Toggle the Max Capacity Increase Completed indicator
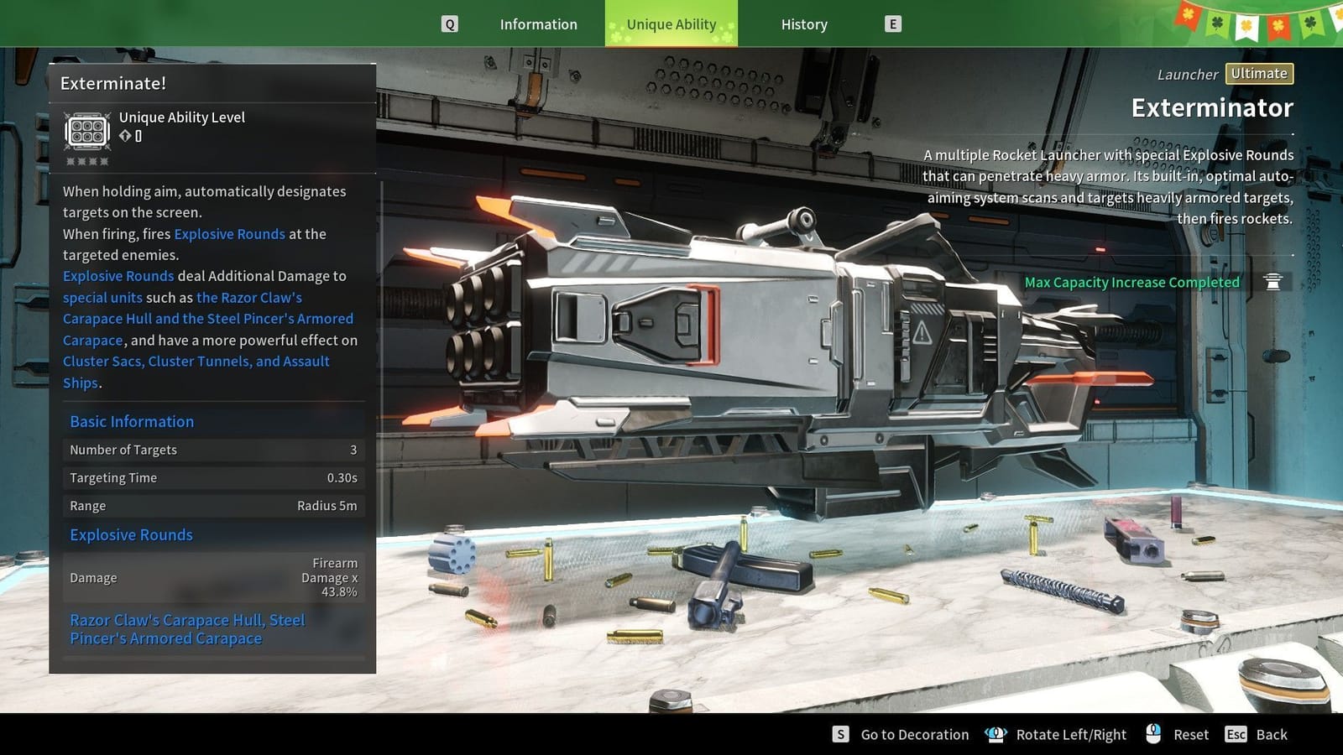1343x755 pixels. point(1131,282)
